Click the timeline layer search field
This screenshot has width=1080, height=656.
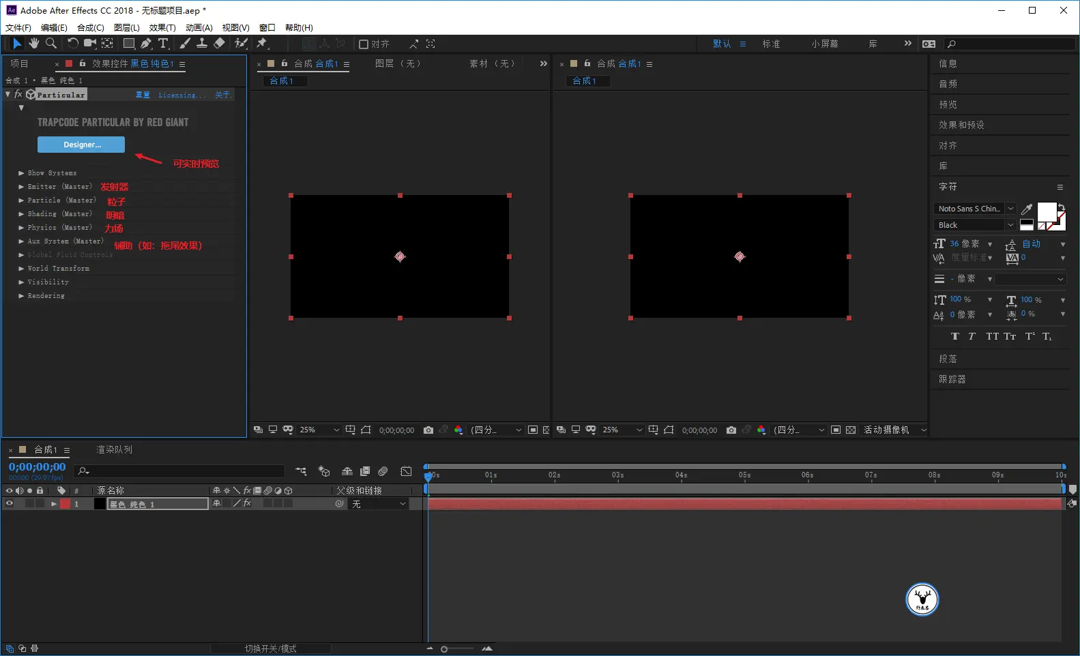tap(179, 471)
